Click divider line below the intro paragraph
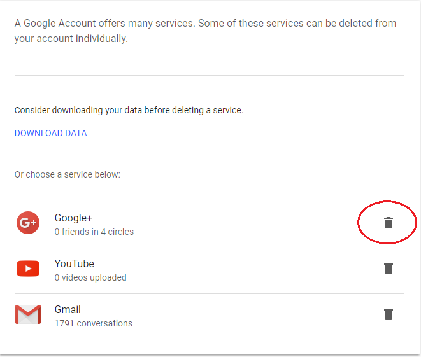 210,75
